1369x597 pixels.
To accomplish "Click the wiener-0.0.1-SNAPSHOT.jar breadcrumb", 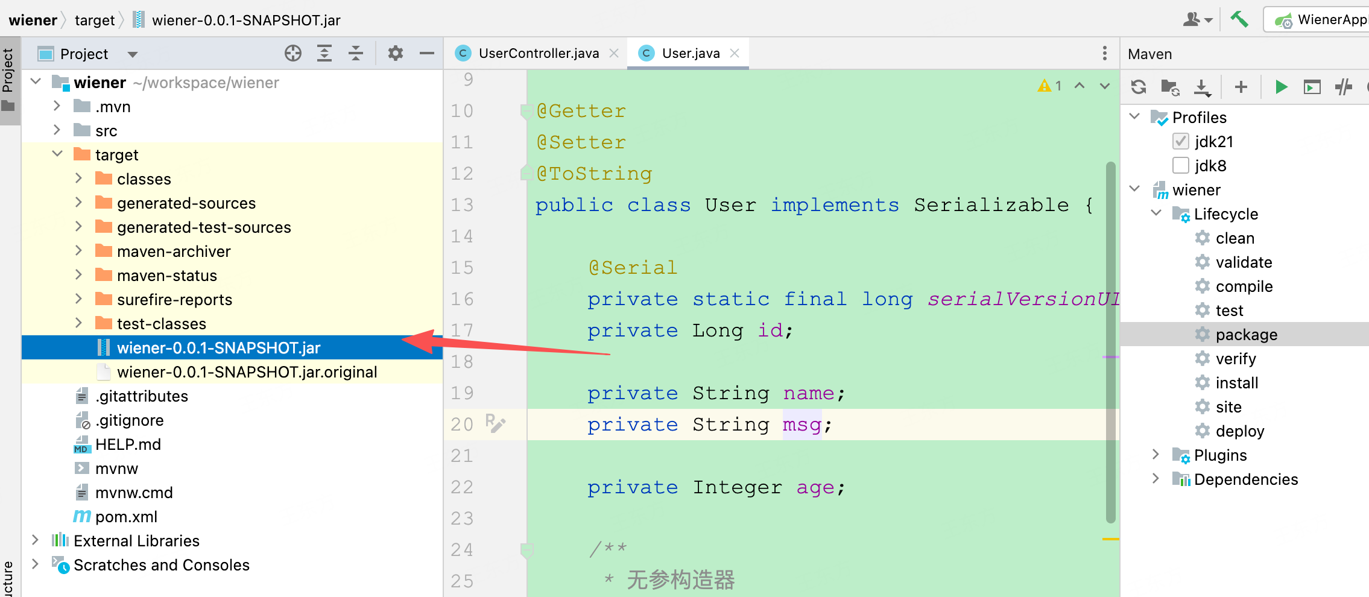I will point(236,20).
